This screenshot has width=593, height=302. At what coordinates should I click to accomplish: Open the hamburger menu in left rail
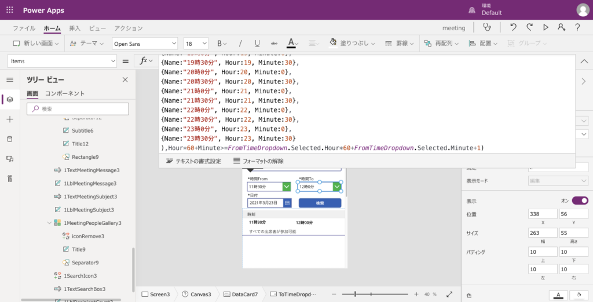pos(10,80)
